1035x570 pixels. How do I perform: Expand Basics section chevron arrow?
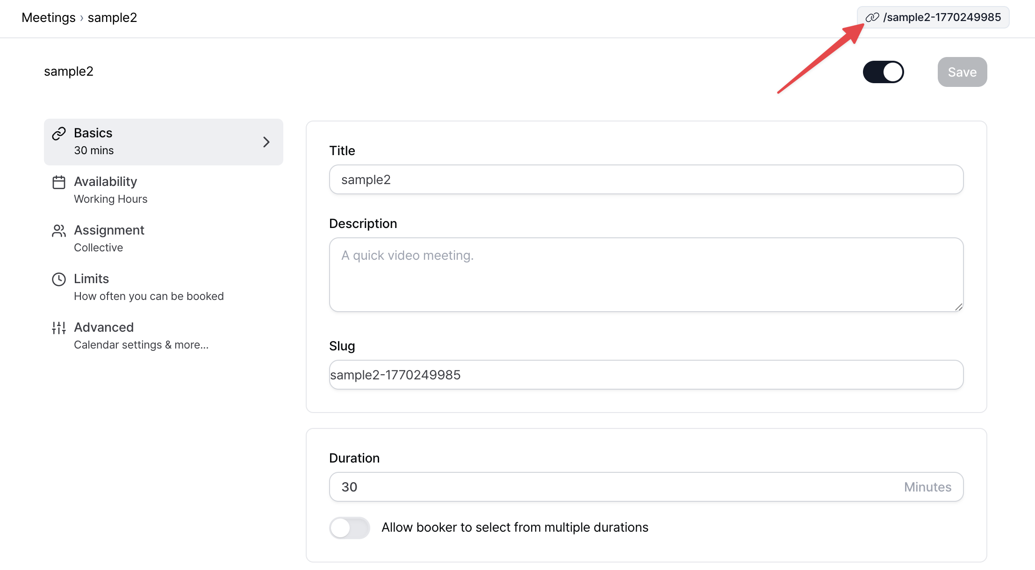[266, 142]
